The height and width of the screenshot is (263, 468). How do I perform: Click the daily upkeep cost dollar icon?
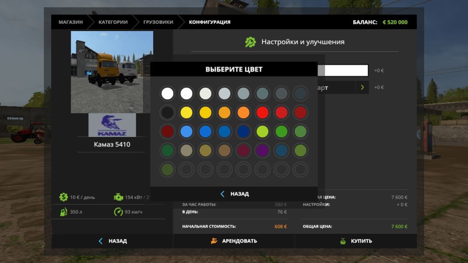[64, 197]
